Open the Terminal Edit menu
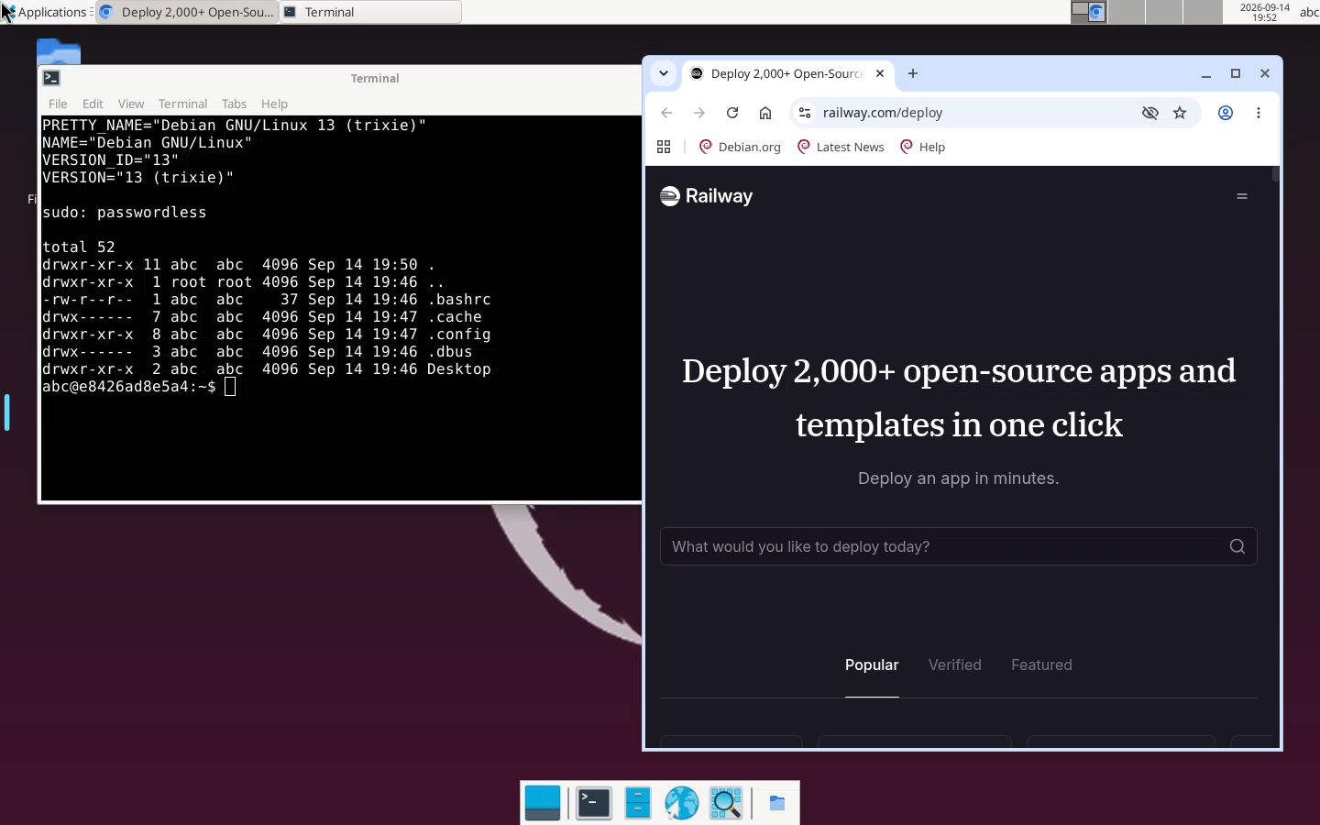This screenshot has height=825, width=1320. tap(93, 104)
